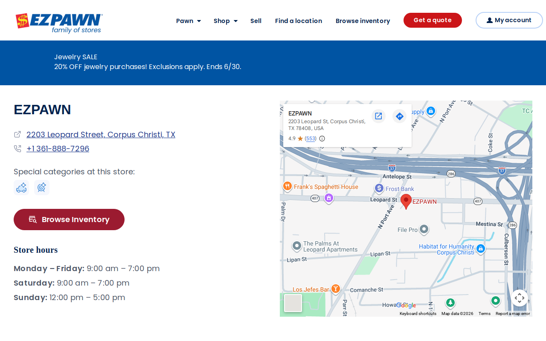Select the Frost Bank map marker
This screenshot has height=341, width=546.
pos(379,188)
